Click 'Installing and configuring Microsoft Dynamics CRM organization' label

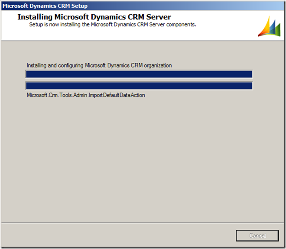coord(99,65)
